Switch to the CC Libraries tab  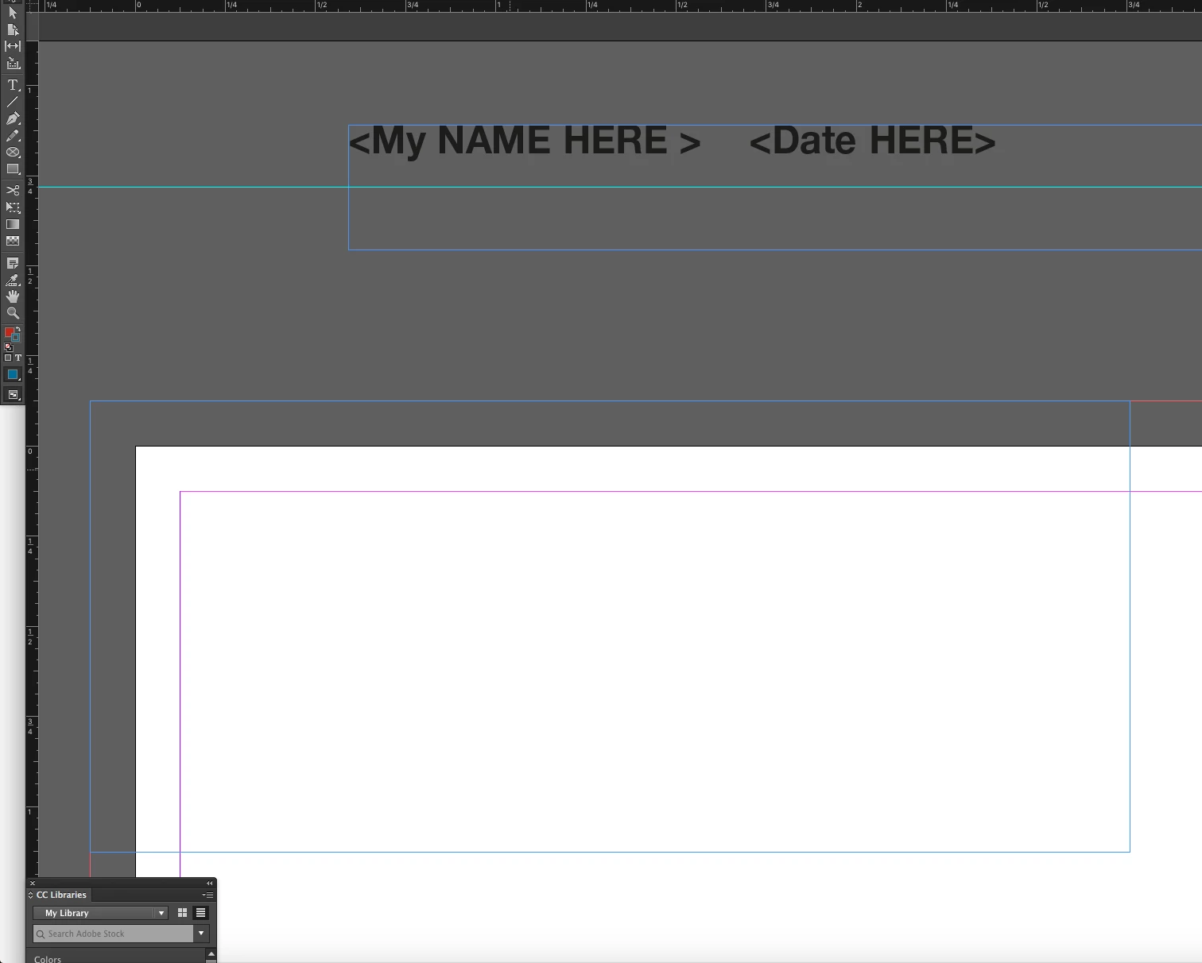[61, 895]
